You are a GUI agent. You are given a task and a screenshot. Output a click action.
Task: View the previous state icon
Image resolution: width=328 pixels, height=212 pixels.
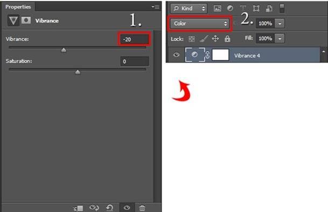tap(94, 208)
